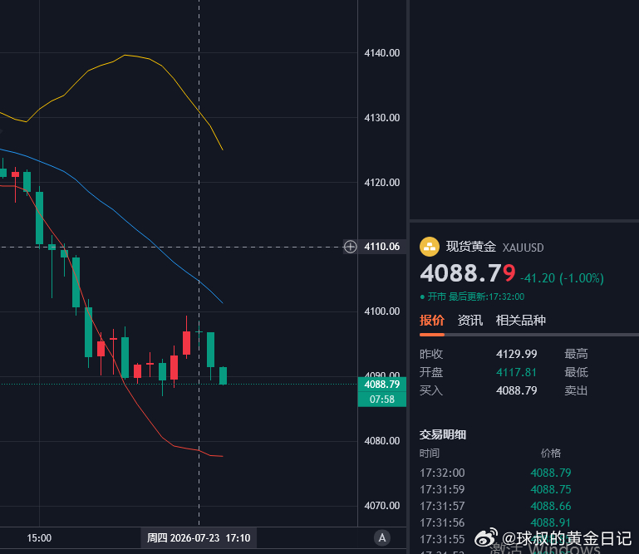Click the 开盘 value 4117.81
639x554 pixels.
[x=516, y=372]
